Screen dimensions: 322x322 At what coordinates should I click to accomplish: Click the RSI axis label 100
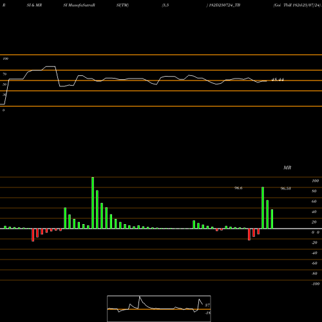pyautogui.click(x=5, y=59)
